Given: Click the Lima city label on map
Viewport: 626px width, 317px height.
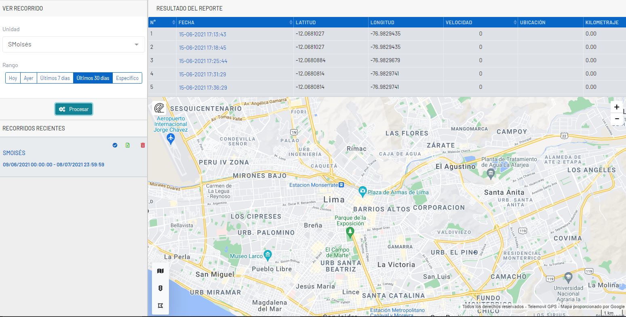Looking at the screenshot, I should (334, 199).
